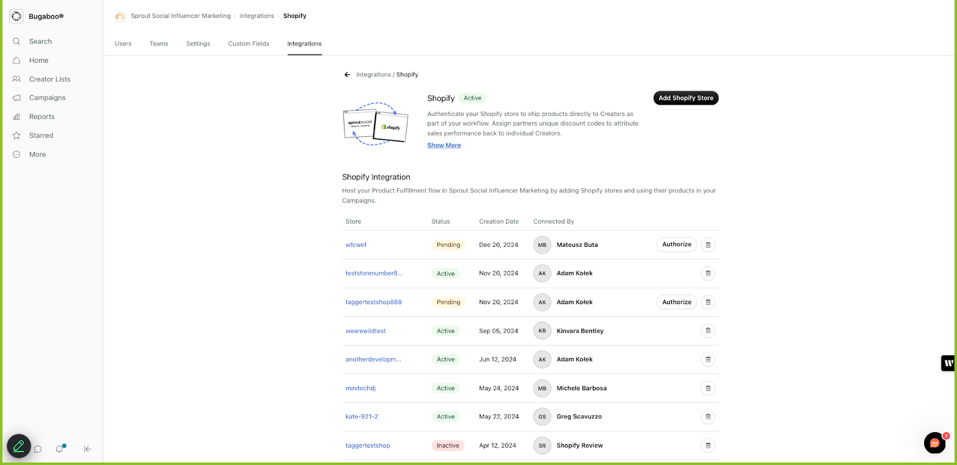The height and width of the screenshot is (465, 957).
Task: Open Creator Lists in sidebar
Action: [50, 79]
